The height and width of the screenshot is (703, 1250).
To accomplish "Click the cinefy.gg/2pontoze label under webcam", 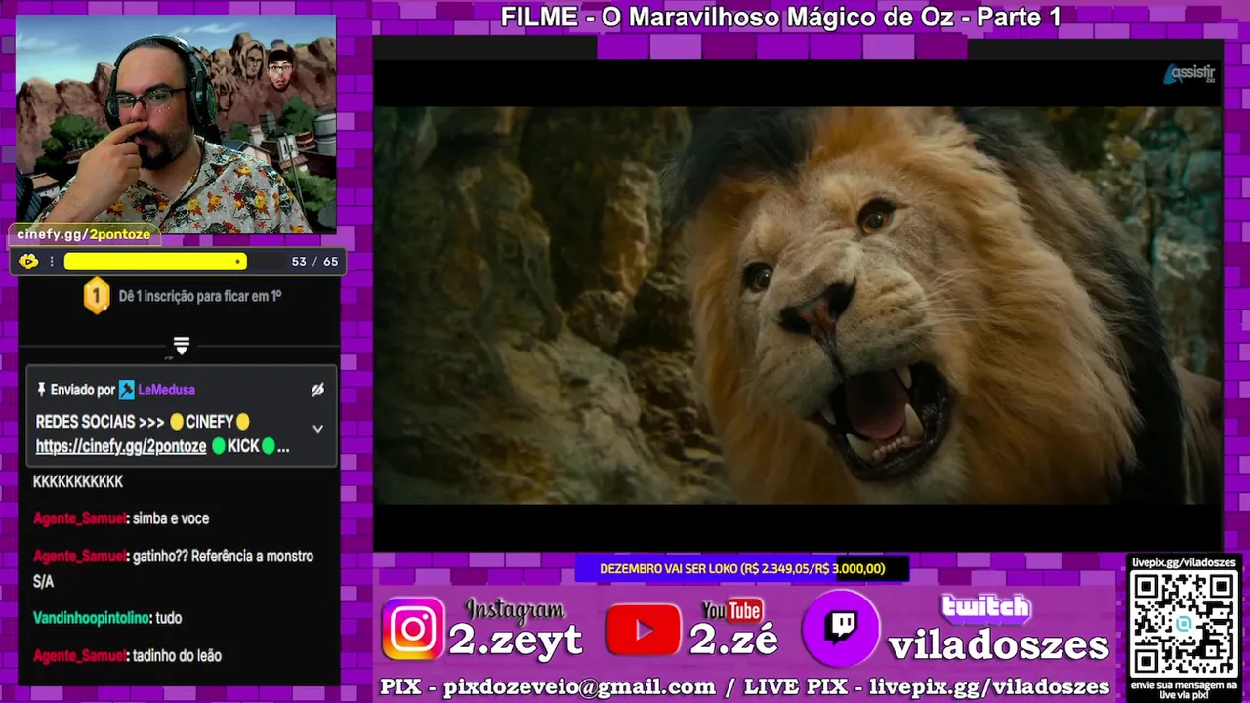I will 84,234.
